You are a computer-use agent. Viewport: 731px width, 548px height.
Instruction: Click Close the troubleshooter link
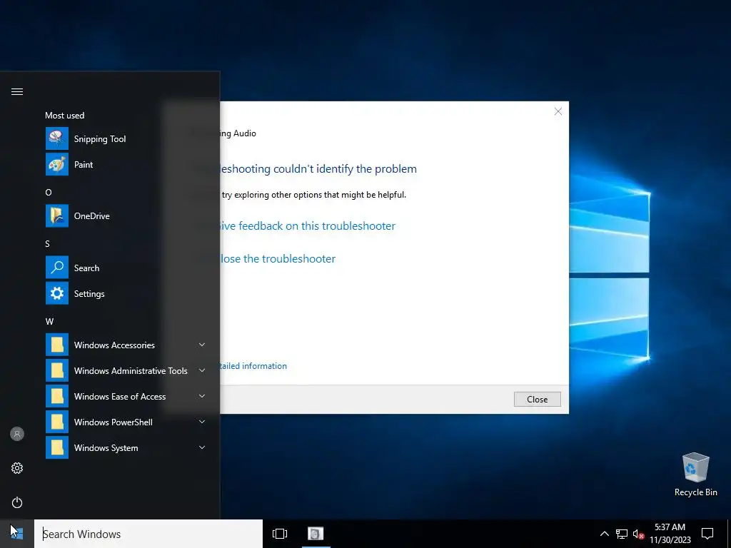pos(278,258)
